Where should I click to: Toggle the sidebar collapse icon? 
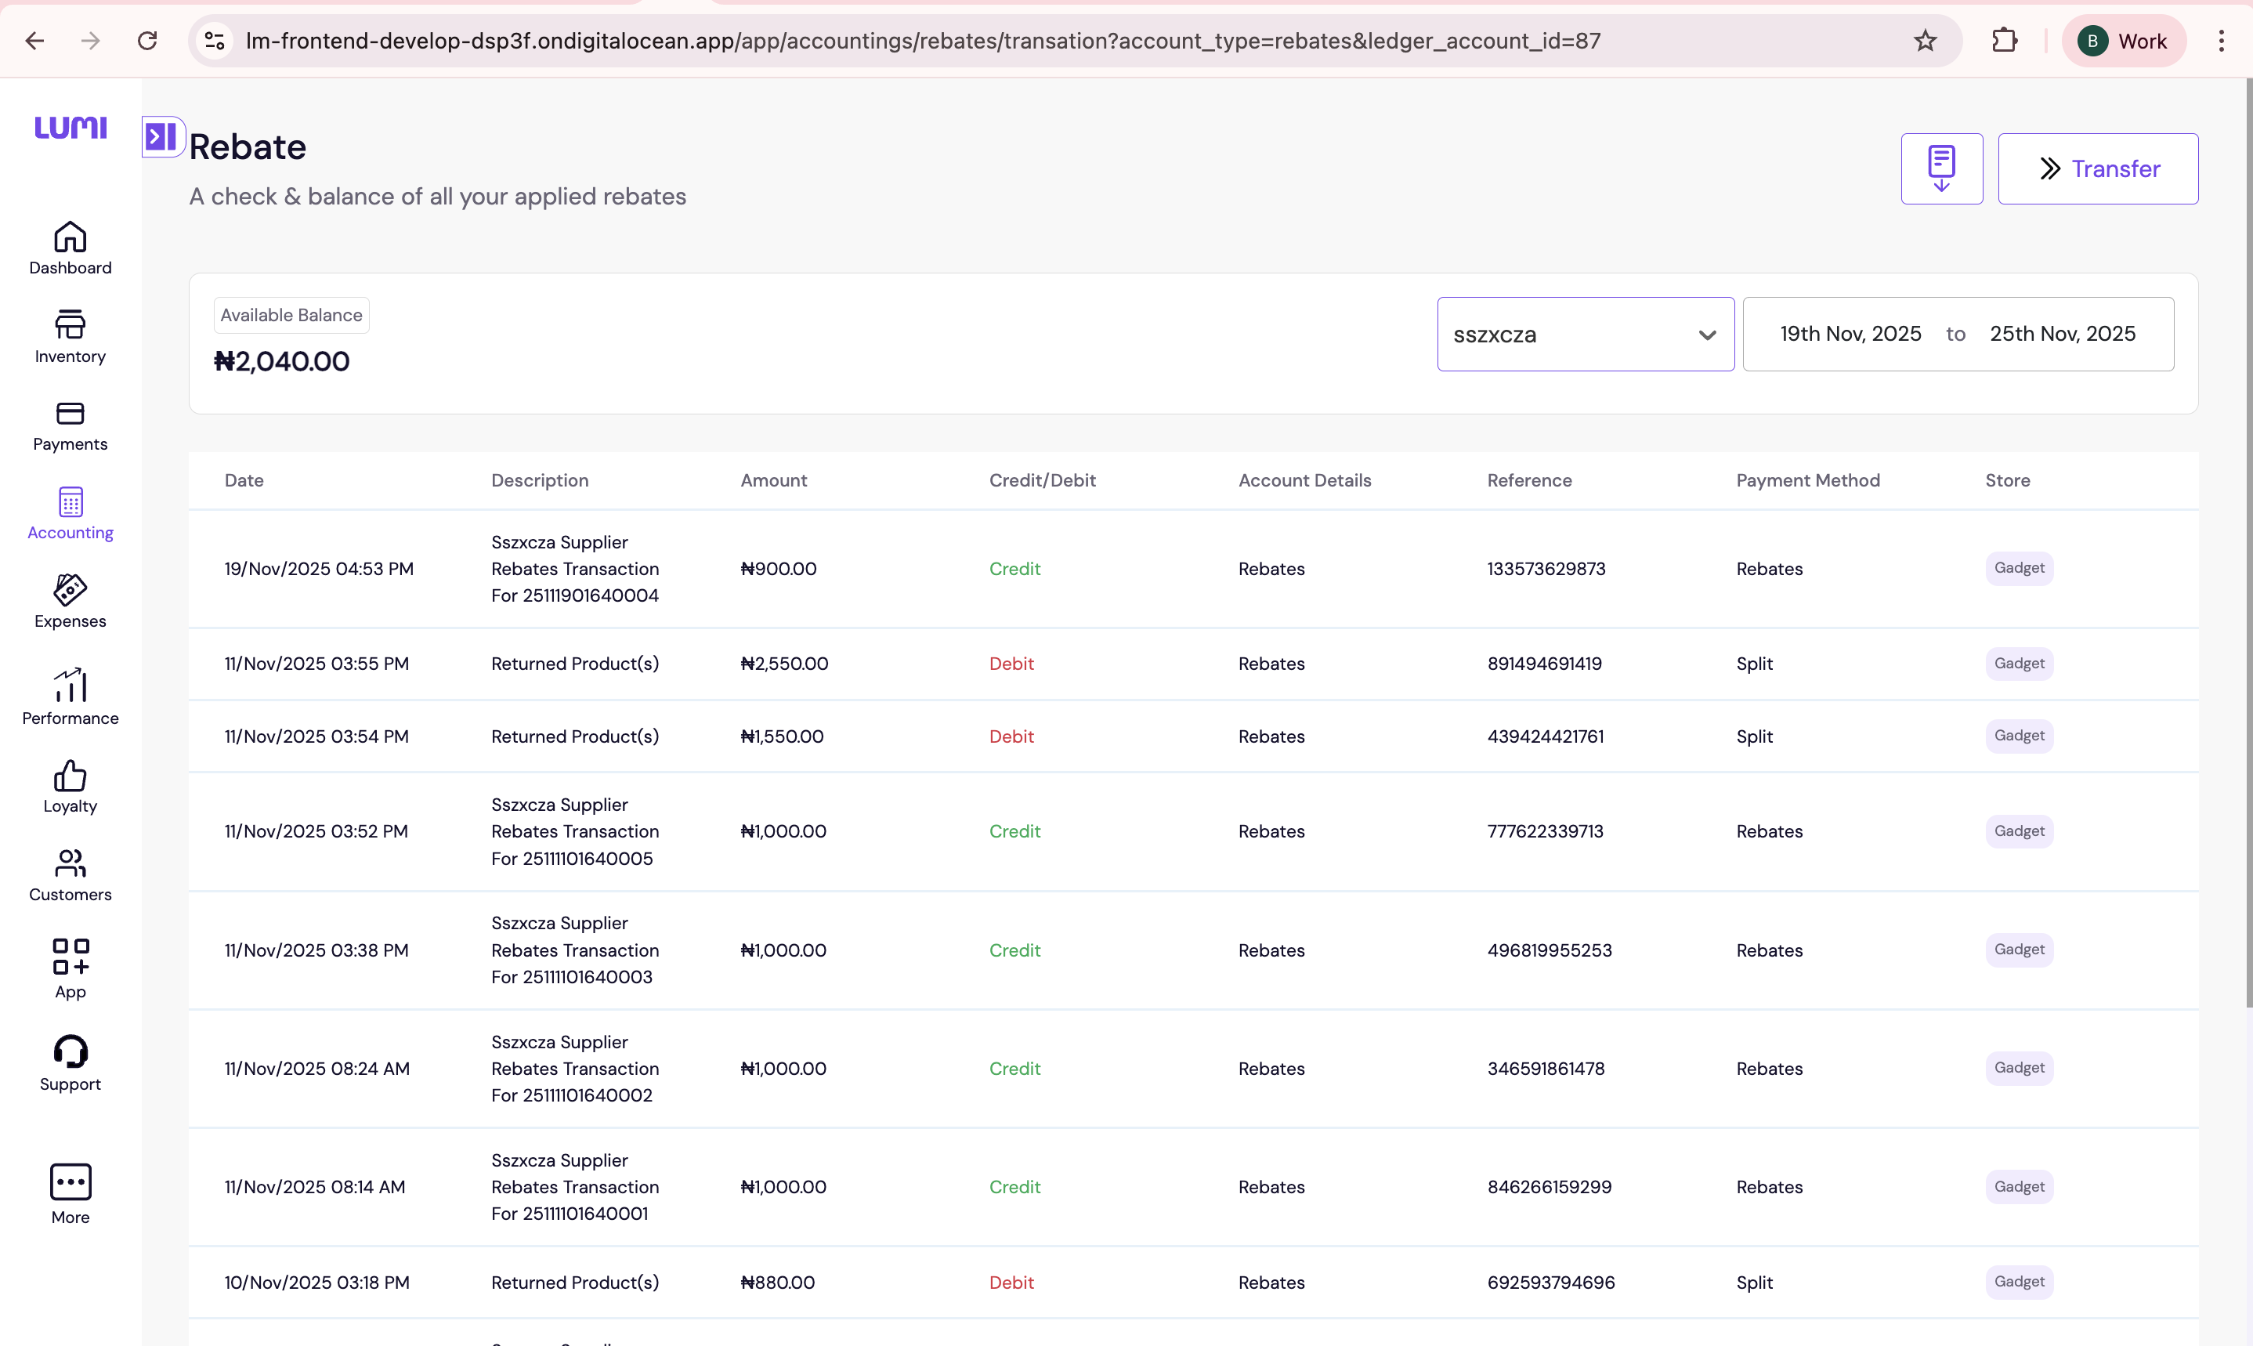pyautogui.click(x=162, y=136)
